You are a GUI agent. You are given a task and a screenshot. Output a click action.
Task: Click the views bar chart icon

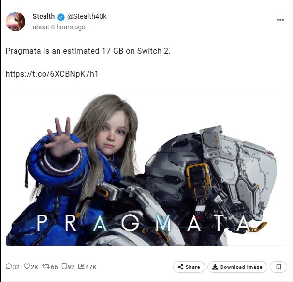81,266
